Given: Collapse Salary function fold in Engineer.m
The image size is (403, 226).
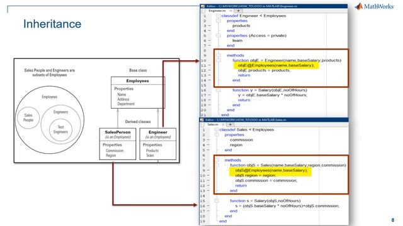Looking at the screenshot, I should coord(219,90).
